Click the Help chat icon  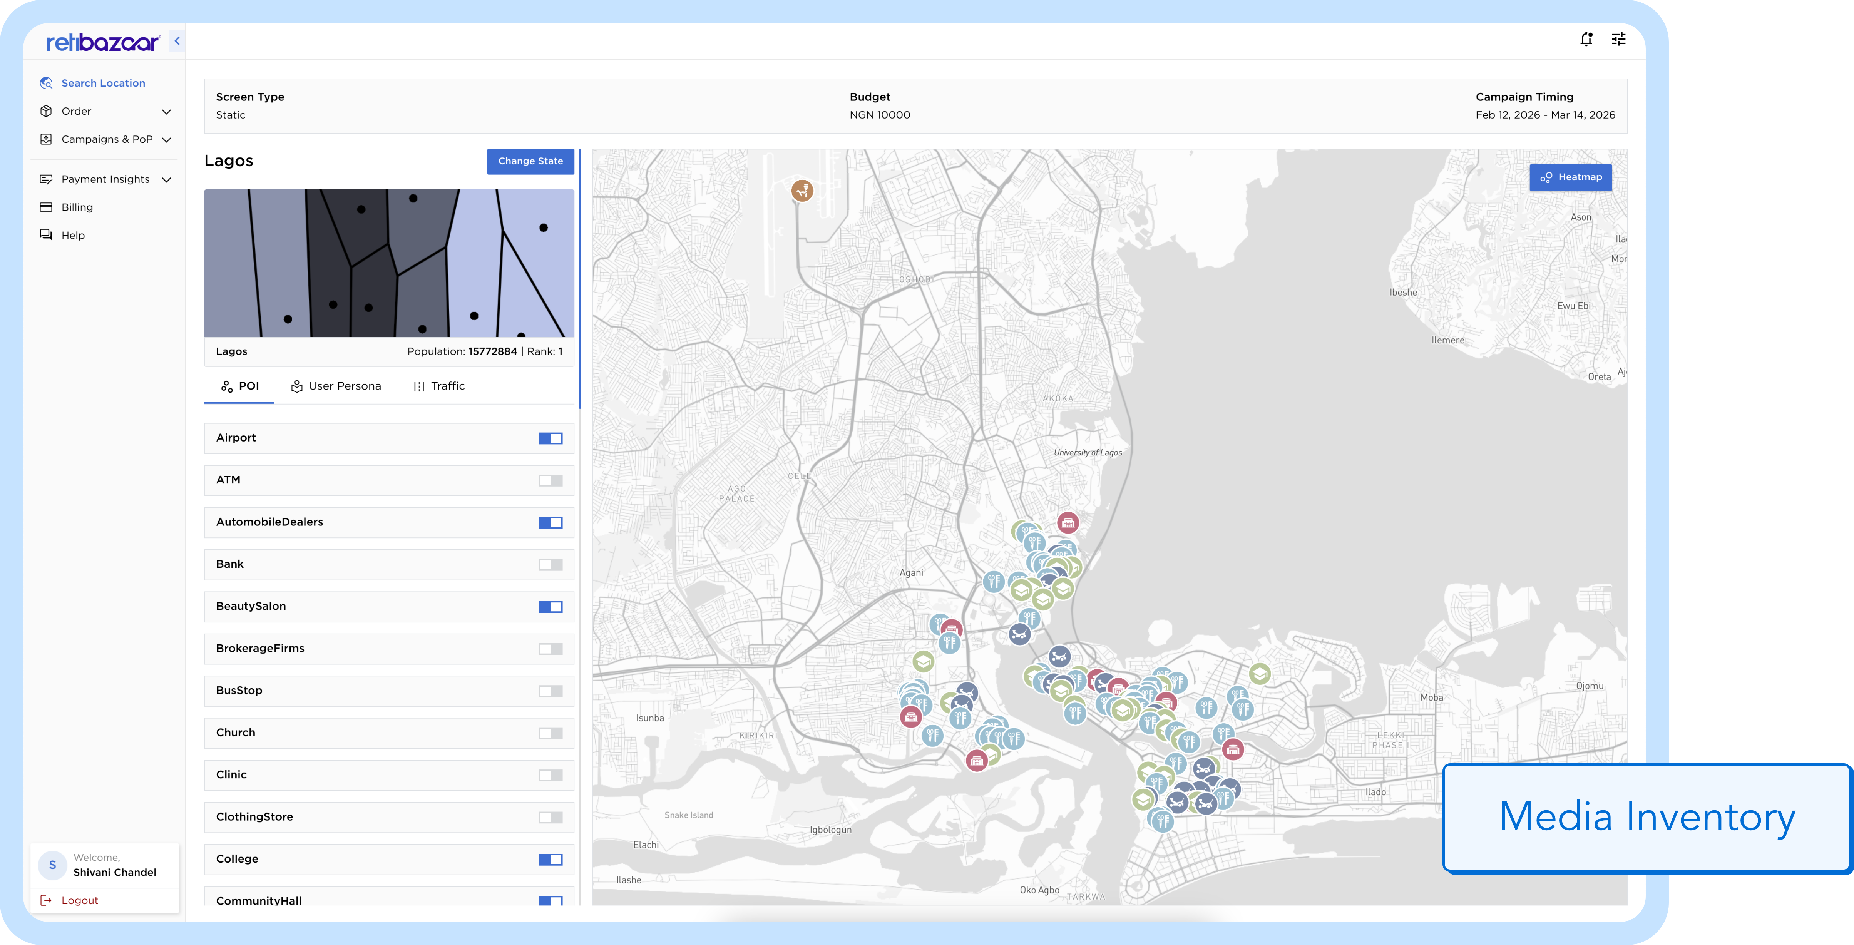(x=46, y=235)
